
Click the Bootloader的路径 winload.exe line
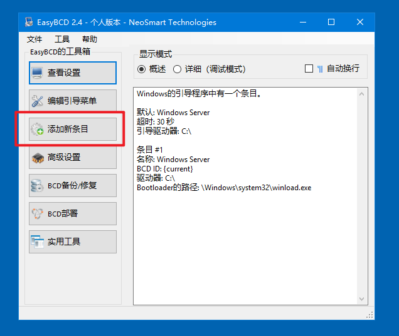point(224,188)
